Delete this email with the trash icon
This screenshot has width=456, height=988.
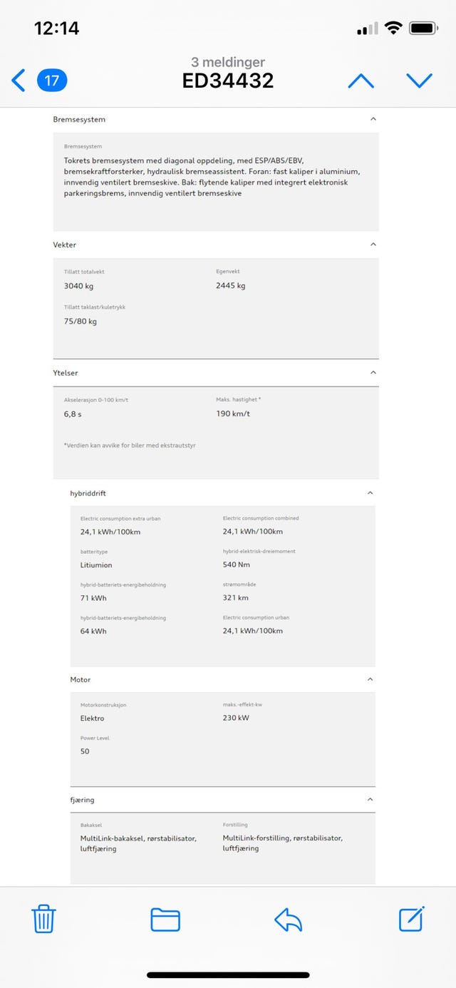pyautogui.click(x=44, y=919)
